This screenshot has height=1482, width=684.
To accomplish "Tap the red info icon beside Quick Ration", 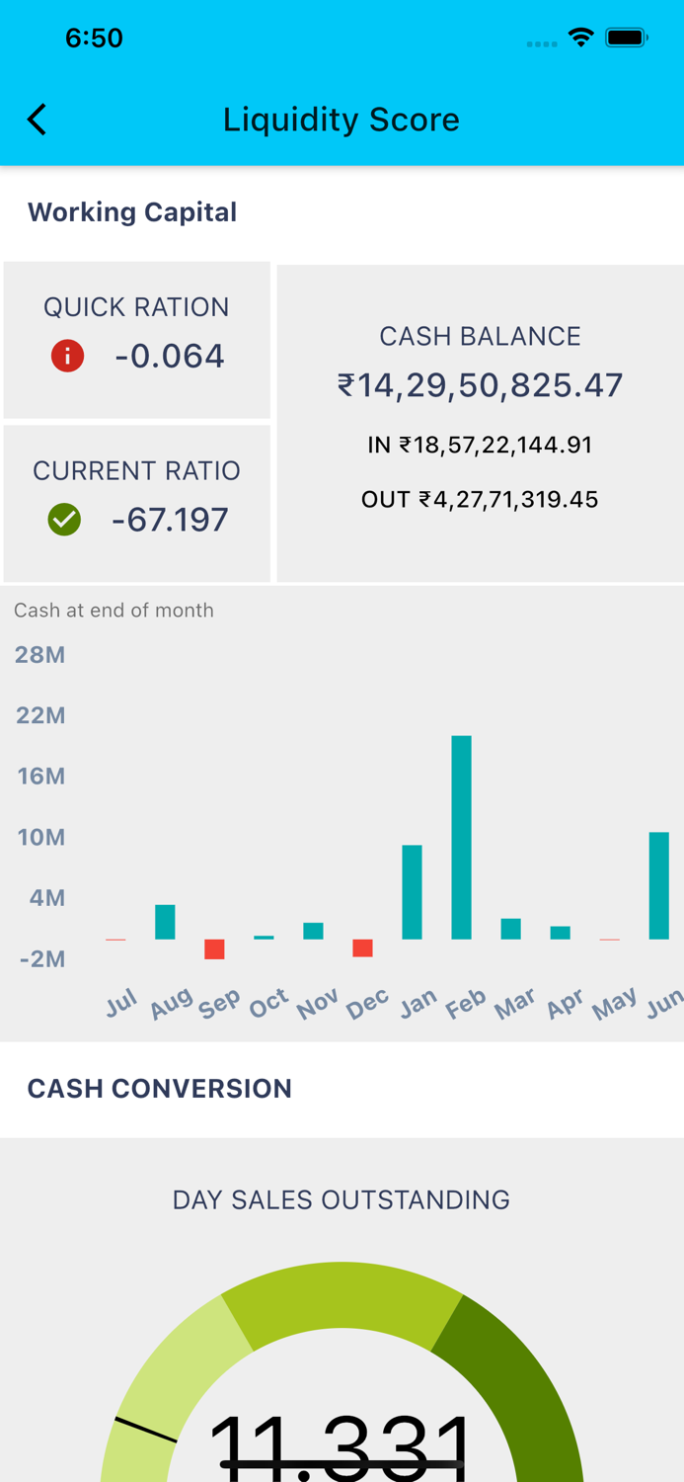I will (66, 356).
